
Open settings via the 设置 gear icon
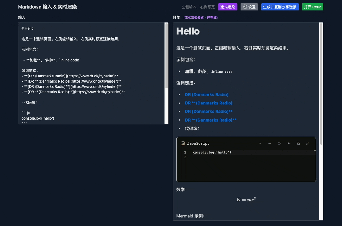pos(249,7)
